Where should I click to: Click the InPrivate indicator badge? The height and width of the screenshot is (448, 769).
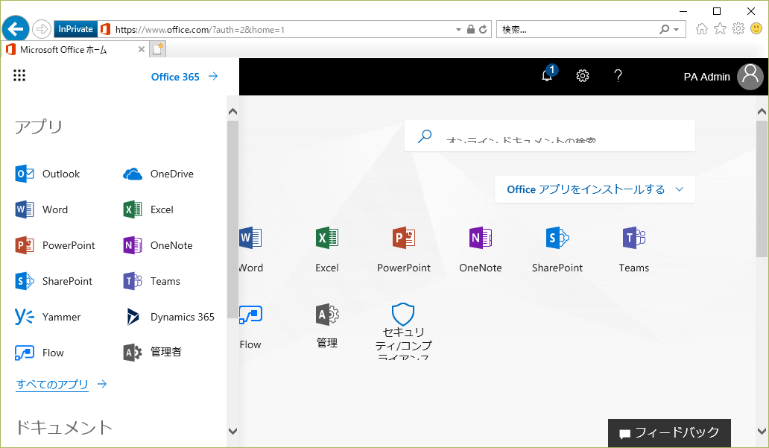(x=75, y=29)
